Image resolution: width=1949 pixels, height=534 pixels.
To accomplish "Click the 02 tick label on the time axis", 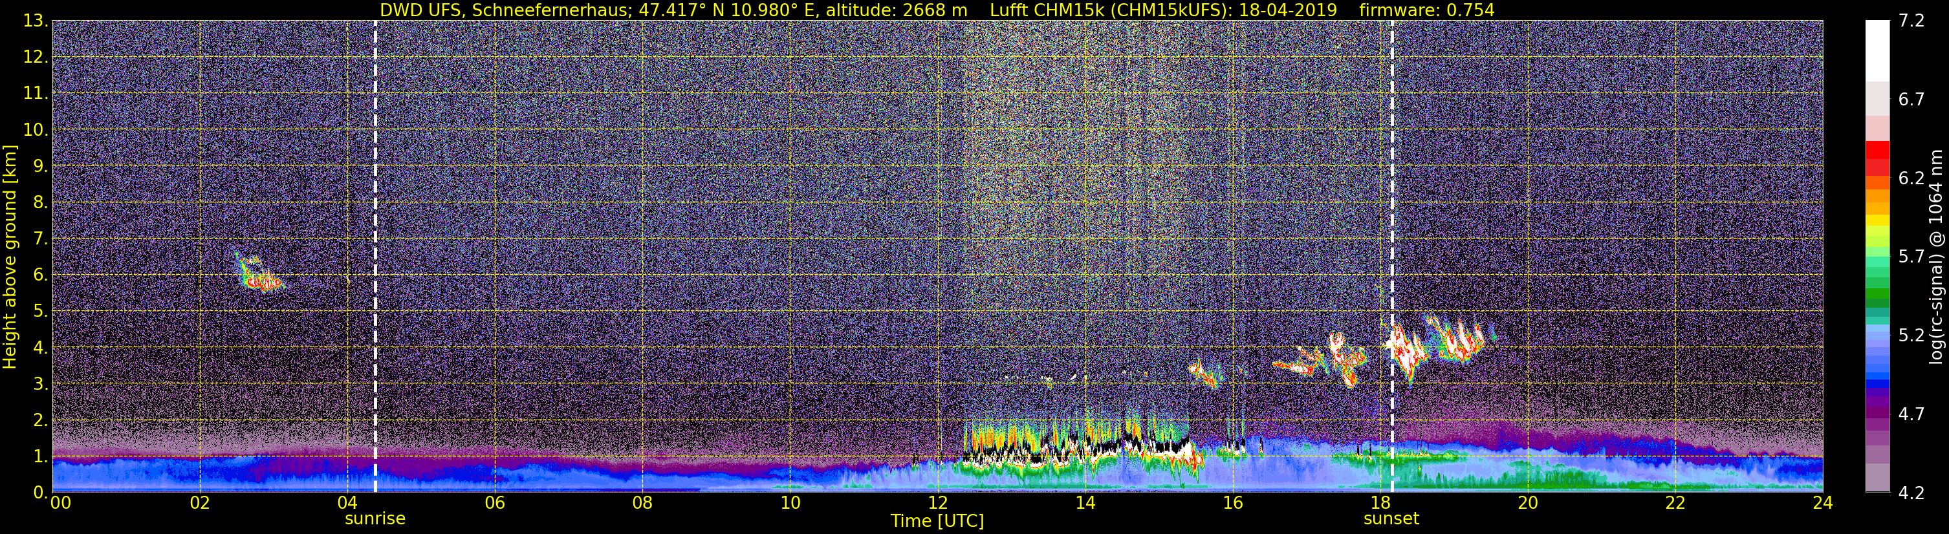I will [200, 504].
